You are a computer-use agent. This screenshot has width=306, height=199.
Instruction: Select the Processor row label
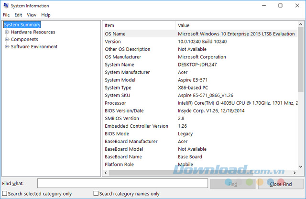pyautogui.click(x=116, y=103)
